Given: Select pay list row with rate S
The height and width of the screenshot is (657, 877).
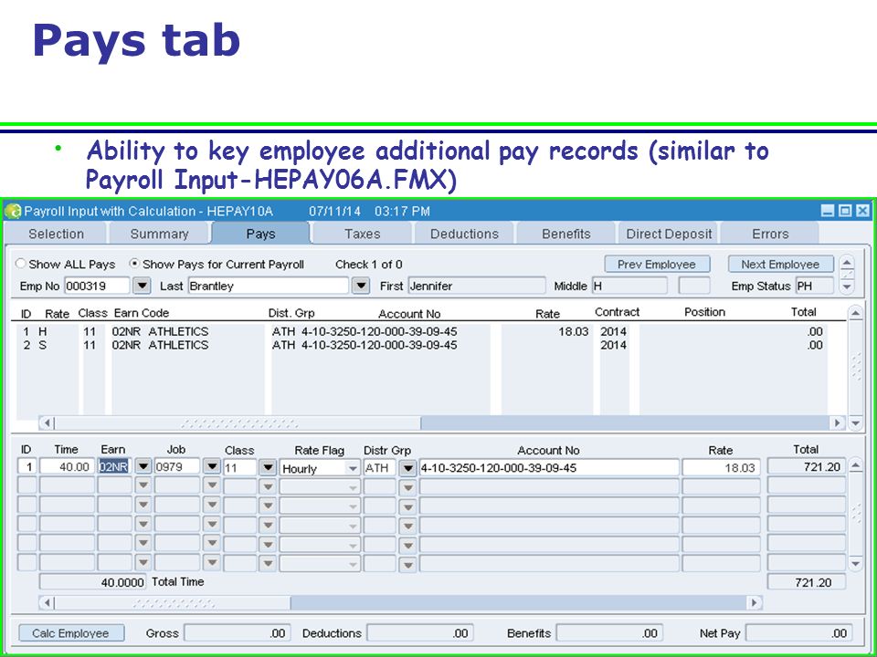Looking at the screenshot, I should (x=422, y=345).
